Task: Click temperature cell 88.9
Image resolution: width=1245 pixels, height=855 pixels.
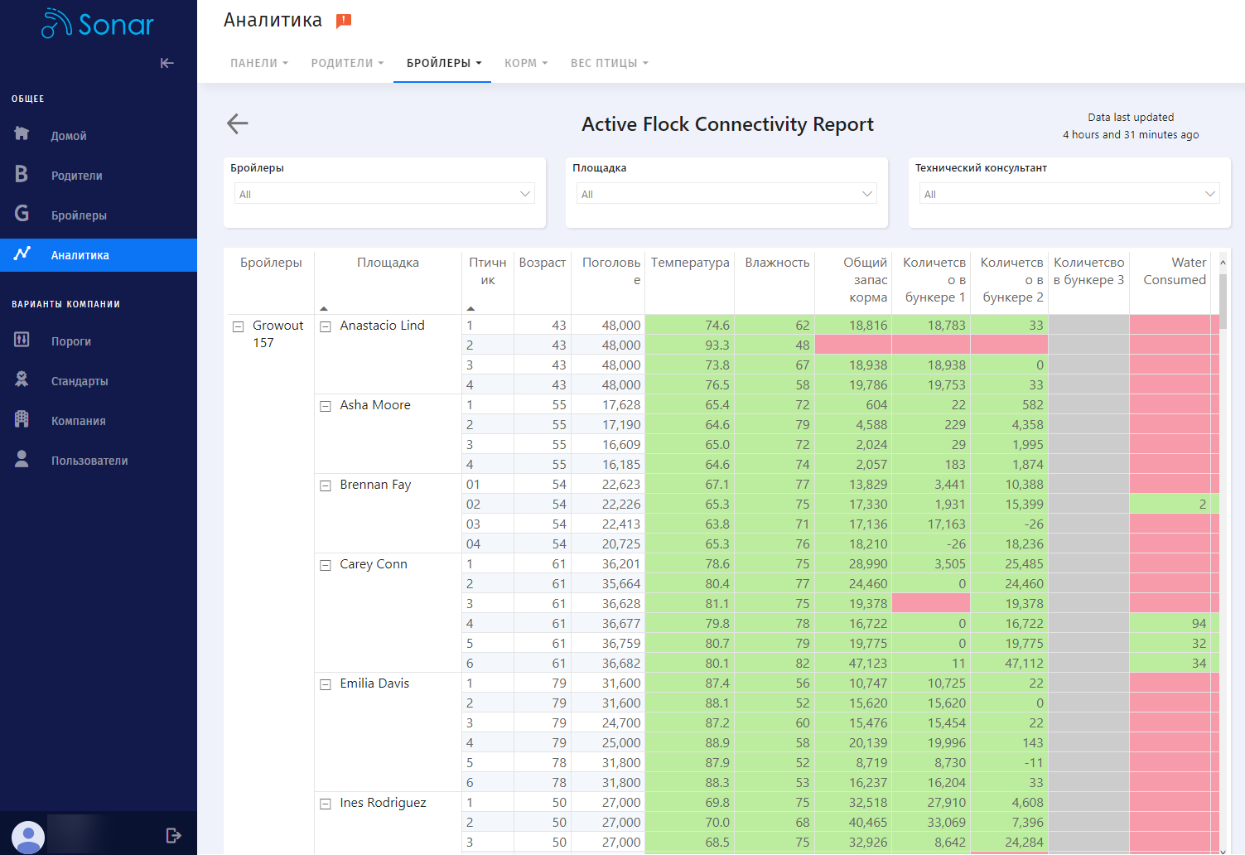Action: click(689, 742)
